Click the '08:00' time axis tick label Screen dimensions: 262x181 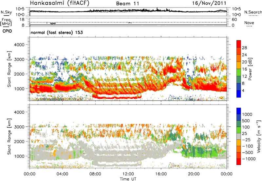pyautogui.click(x=95, y=174)
